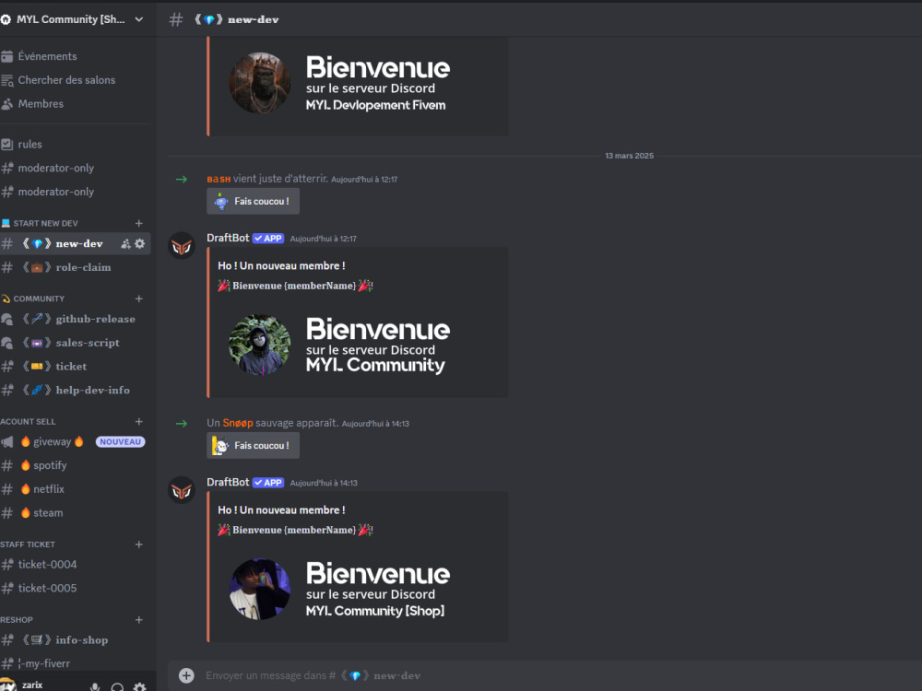
Task: Click the '13 mars 2025' date divider label
Action: pyautogui.click(x=629, y=156)
